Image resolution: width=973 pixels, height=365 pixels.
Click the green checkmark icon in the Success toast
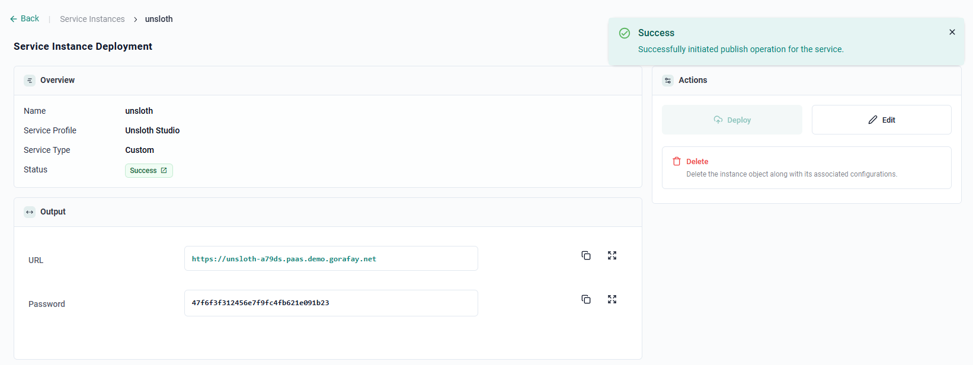625,33
